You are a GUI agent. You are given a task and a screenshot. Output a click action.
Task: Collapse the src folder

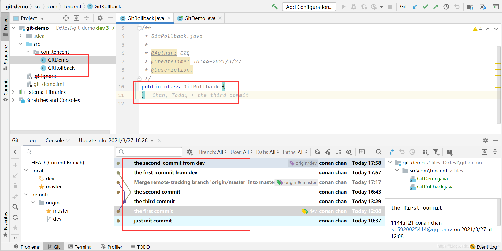click(x=21, y=44)
